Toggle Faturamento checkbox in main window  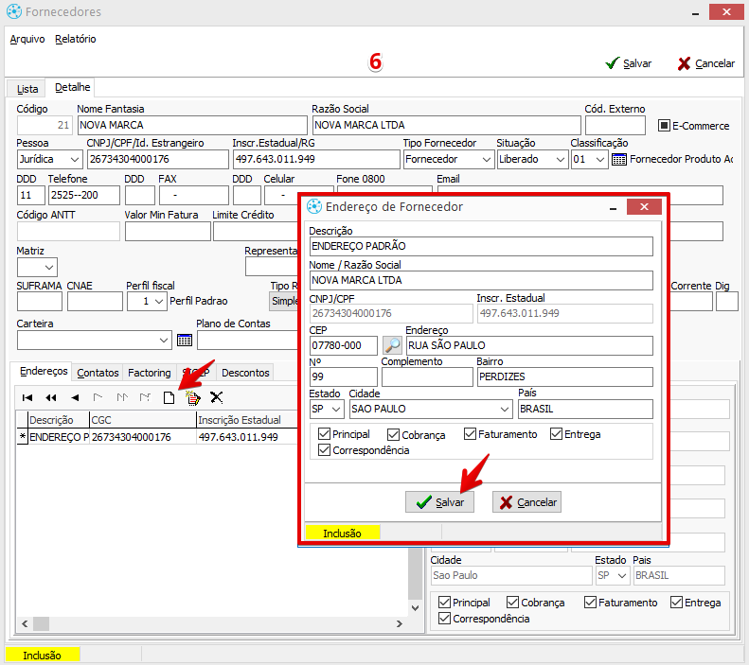(590, 602)
